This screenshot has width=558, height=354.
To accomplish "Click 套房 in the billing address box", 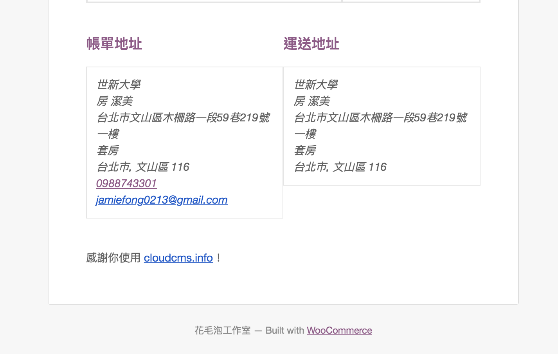I will coord(108,150).
